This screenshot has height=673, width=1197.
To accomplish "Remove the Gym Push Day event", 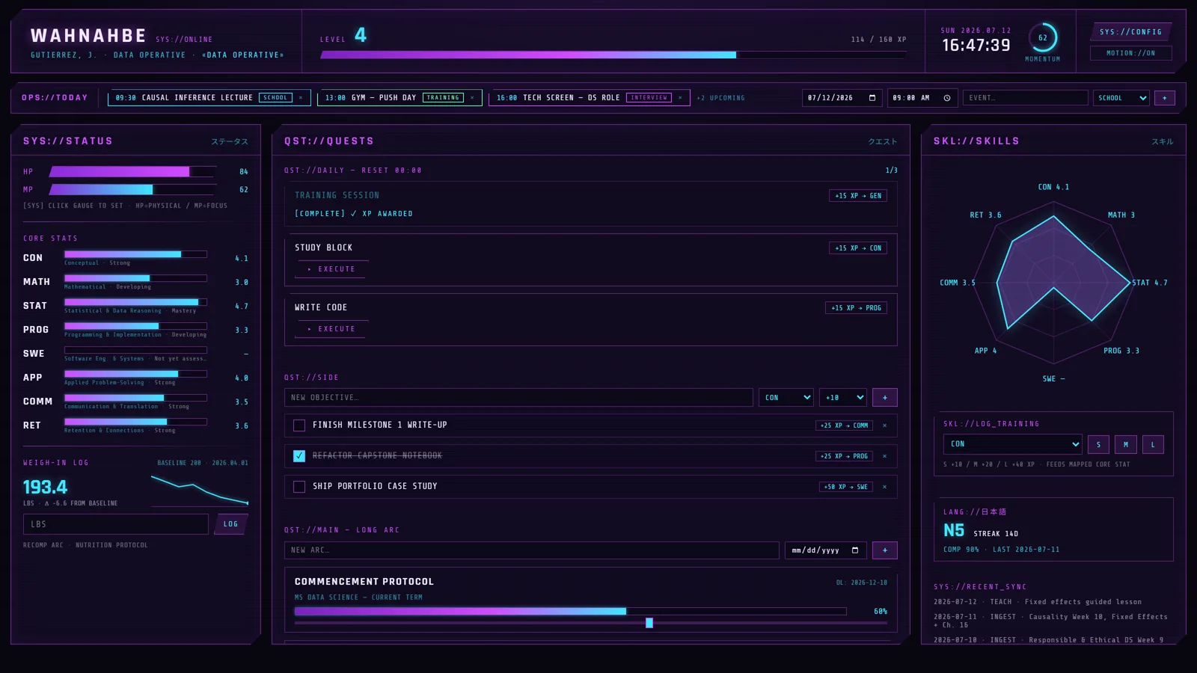I will (472, 98).
